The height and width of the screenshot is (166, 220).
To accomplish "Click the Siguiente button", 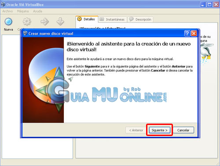I will 159,130.
